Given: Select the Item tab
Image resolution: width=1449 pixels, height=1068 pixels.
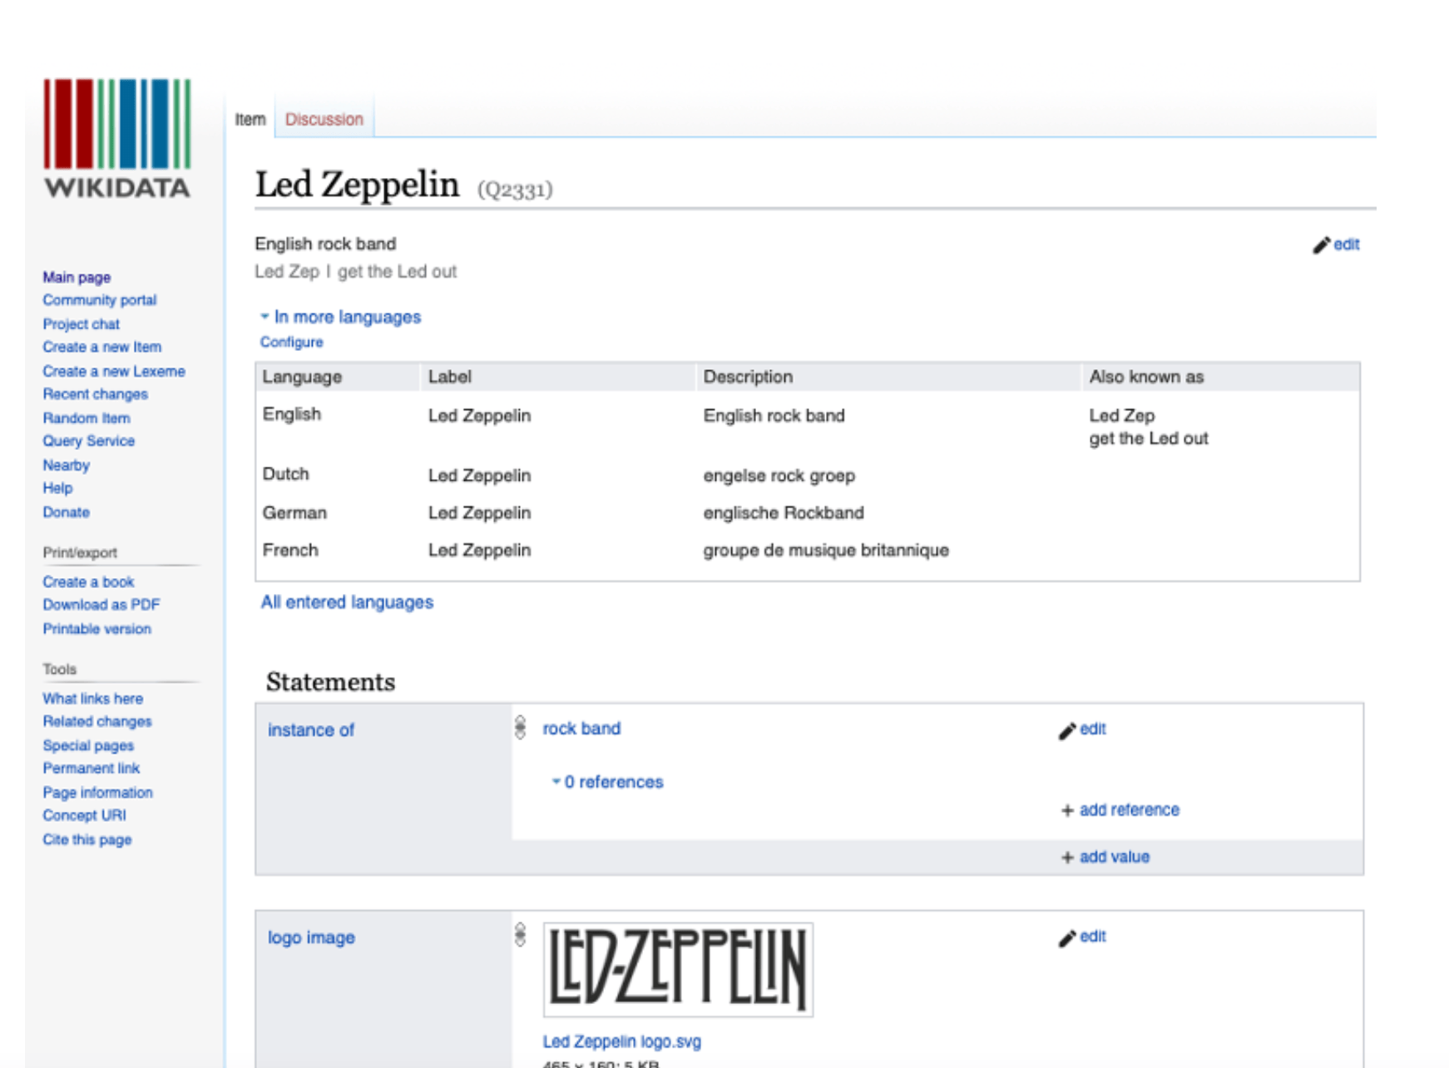Looking at the screenshot, I should pyautogui.click(x=250, y=119).
